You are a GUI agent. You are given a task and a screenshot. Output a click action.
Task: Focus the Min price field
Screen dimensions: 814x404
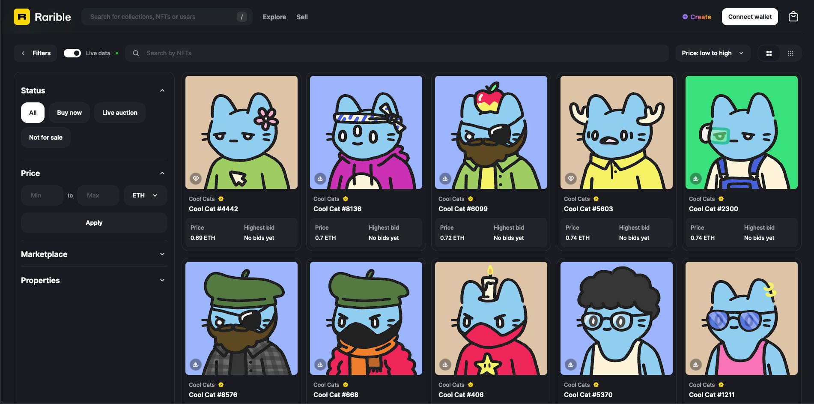[42, 195]
